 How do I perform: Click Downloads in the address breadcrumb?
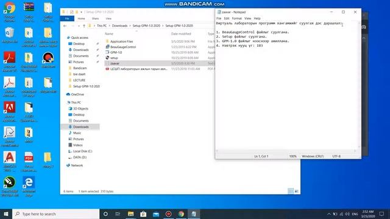tap(119, 26)
